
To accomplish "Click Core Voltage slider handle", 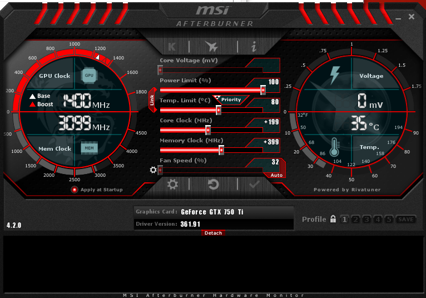I will point(160,70).
